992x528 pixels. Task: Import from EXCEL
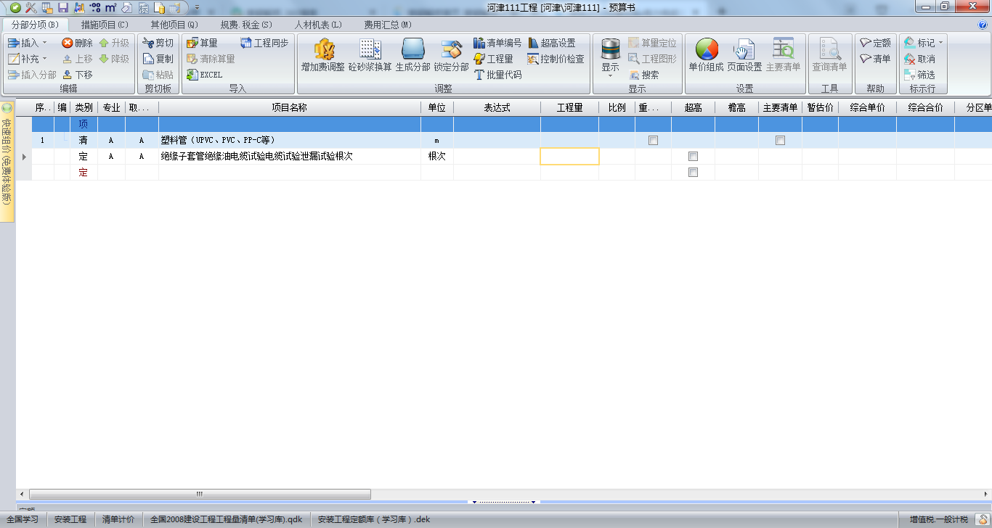(x=204, y=75)
